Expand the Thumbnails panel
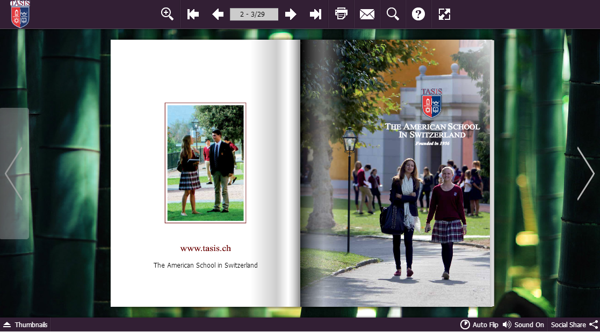Viewport: 600px width, 332px height. [x=25, y=324]
